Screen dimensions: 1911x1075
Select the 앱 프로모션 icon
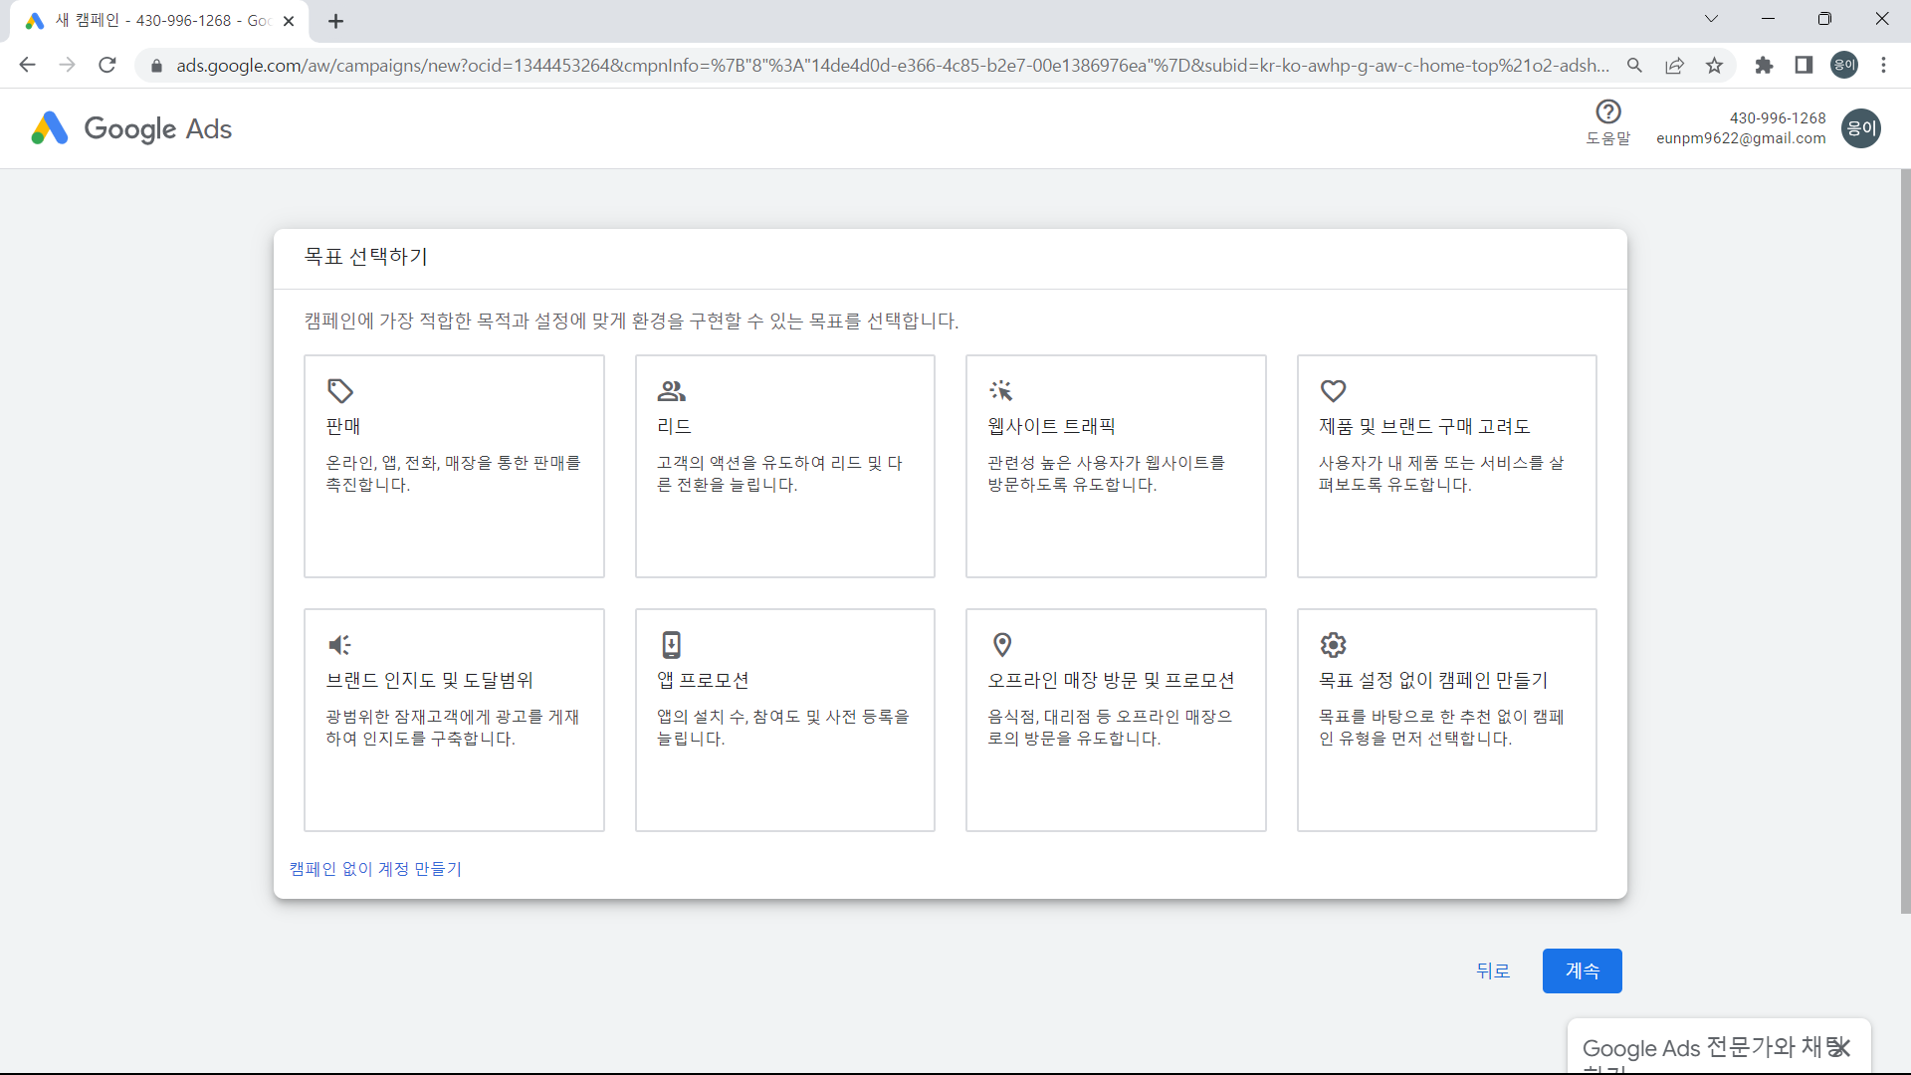[671, 644]
